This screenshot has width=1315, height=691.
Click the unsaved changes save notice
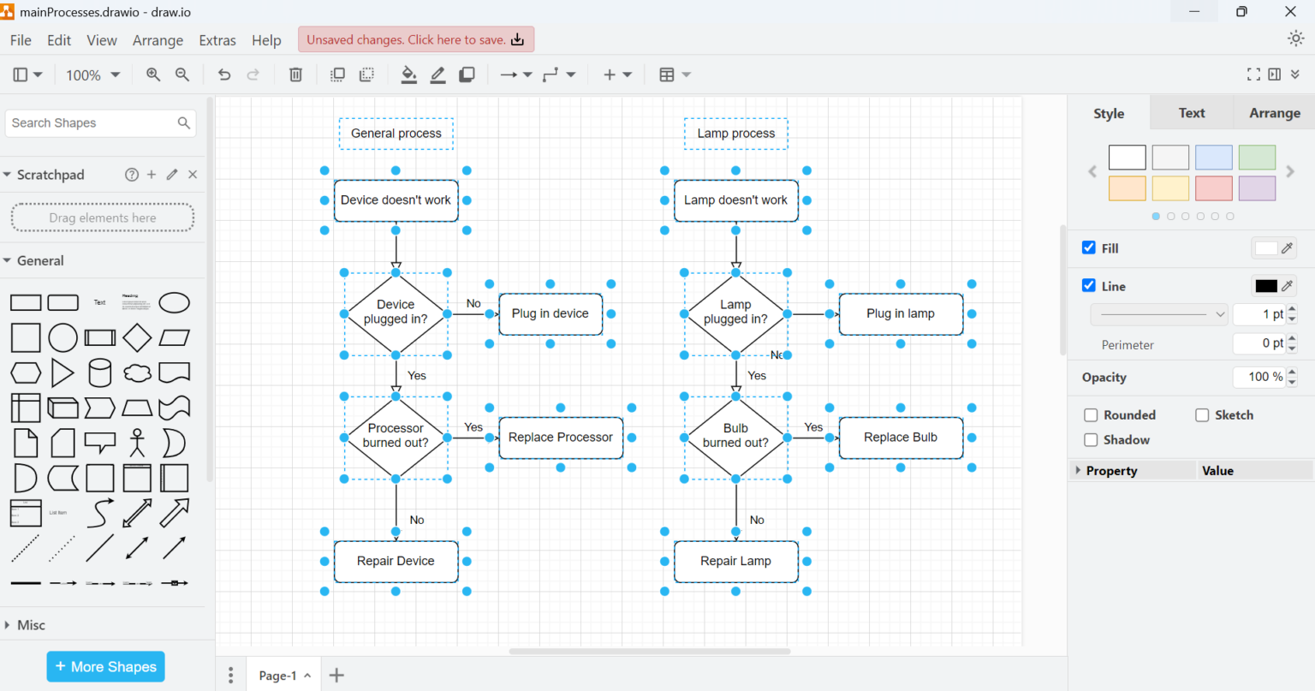coord(415,39)
